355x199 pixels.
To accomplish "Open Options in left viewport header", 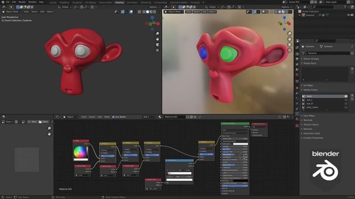I will coord(154,7).
